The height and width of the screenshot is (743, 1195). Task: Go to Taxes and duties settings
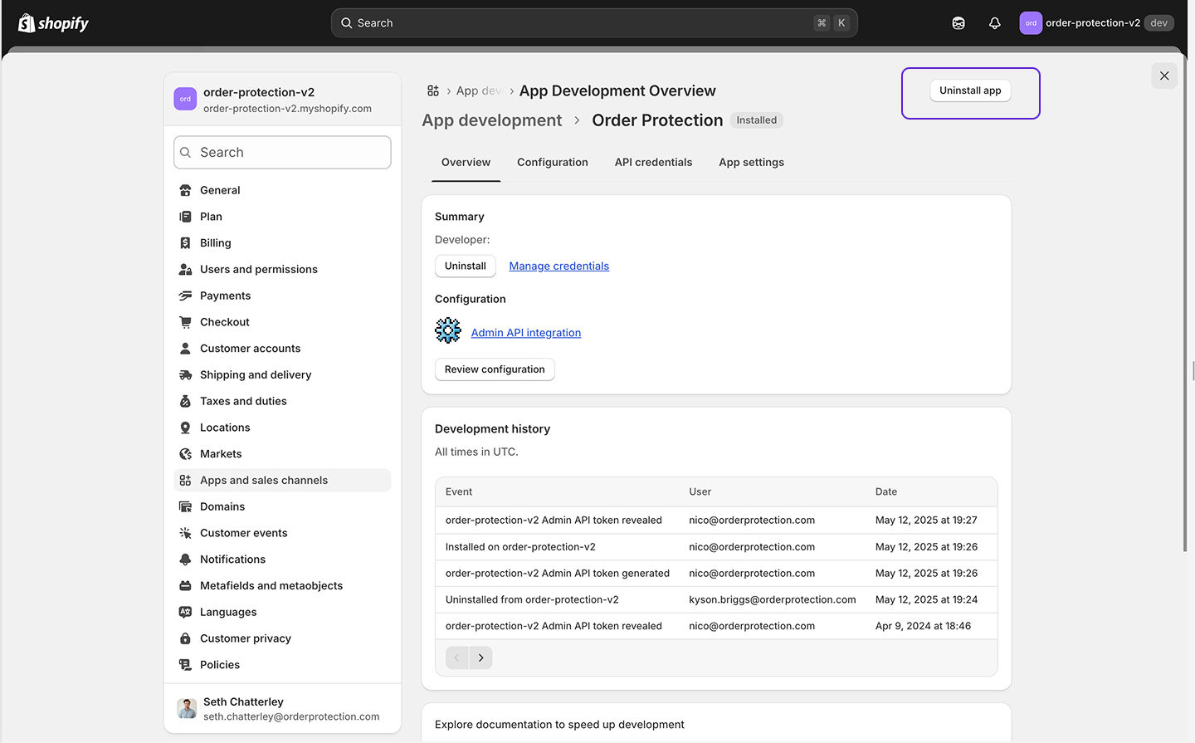pyautogui.click(x=243, y=401)
